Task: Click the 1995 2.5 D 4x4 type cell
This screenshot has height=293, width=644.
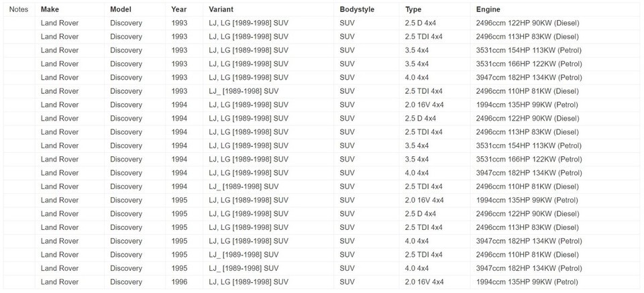Action: pos(421,214)
